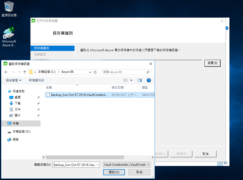Image resolution: width=243 pixels, height=180 pixels.
Task: Sort by 名稱 column header
Action: 78,87
